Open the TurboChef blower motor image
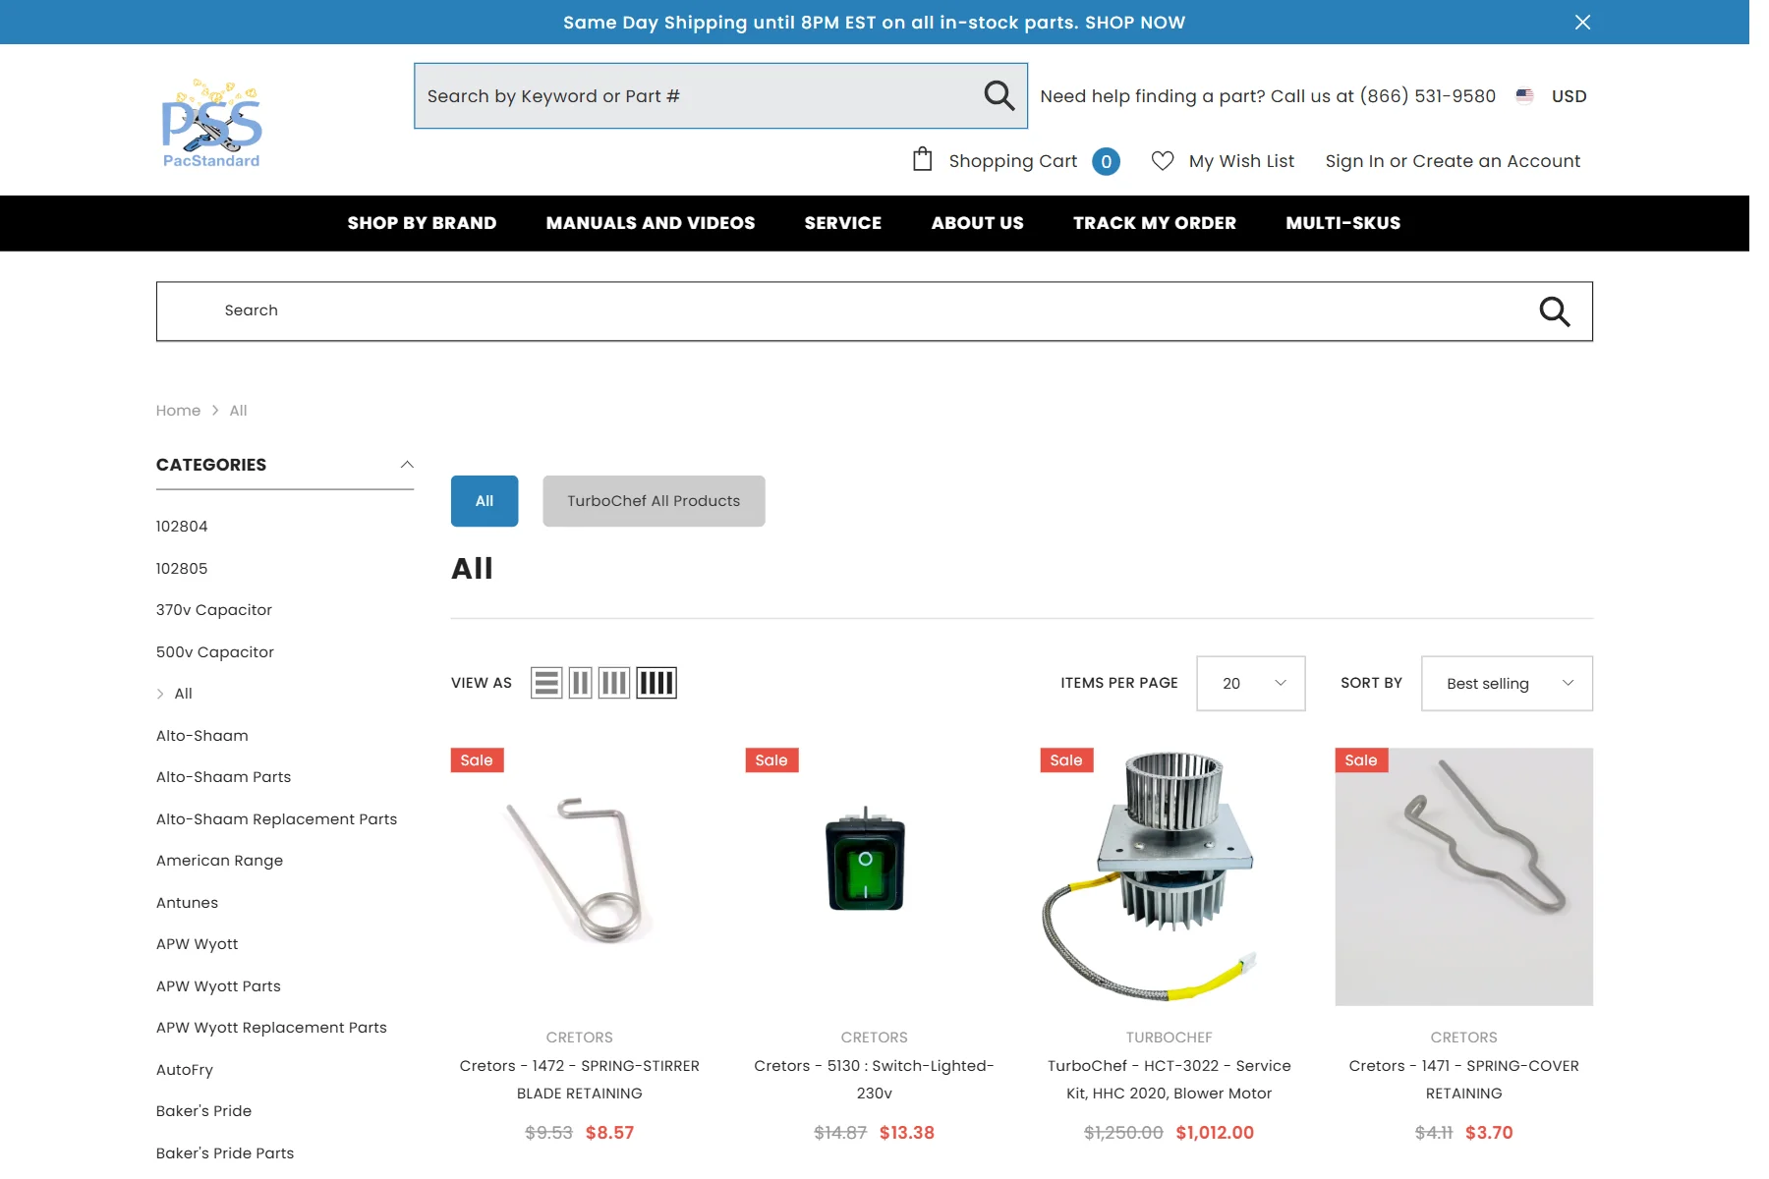The height and width of the screenshot is (1179, 1769). click(x=1170, y=876)
